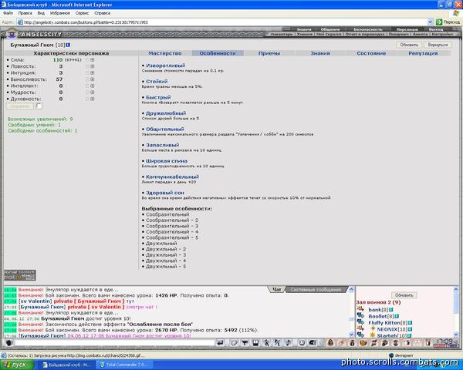Open the Избранное menu

coord(60,13)
